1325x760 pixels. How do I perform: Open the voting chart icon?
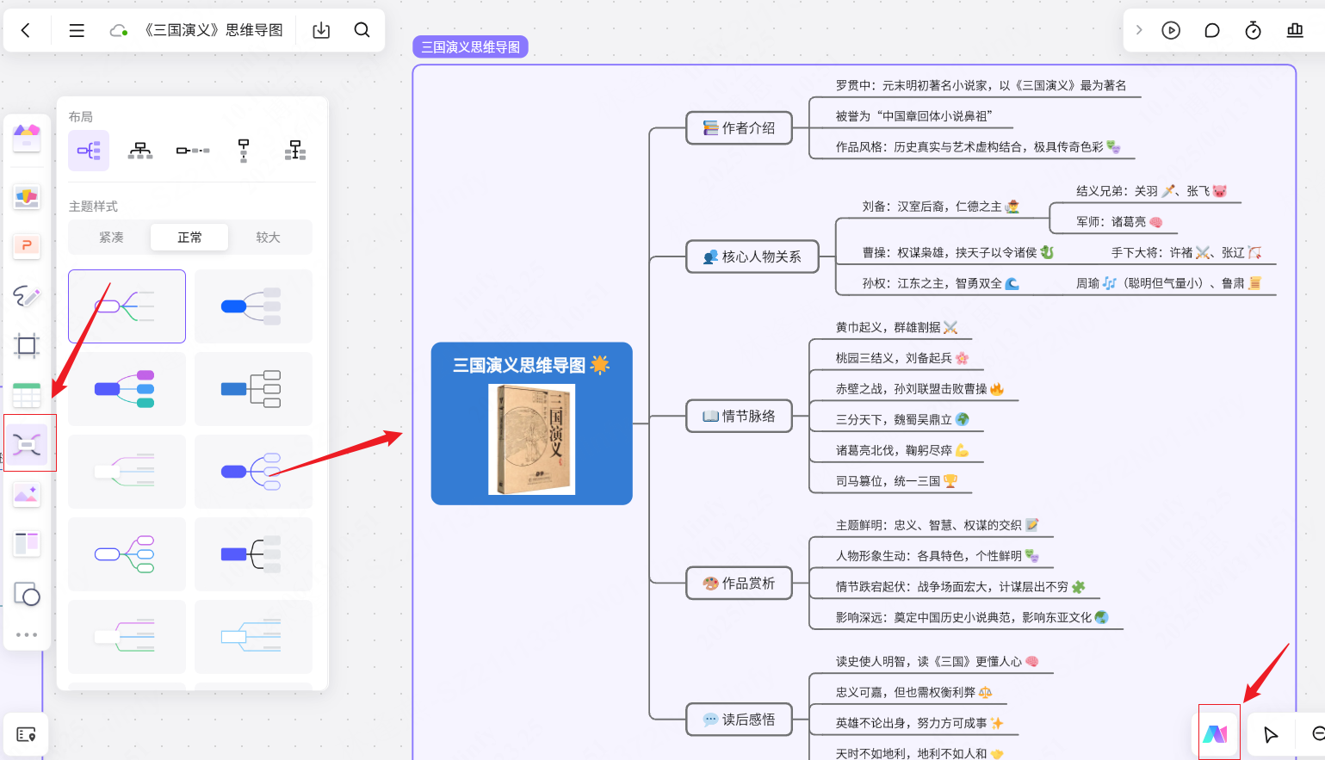1295,30
